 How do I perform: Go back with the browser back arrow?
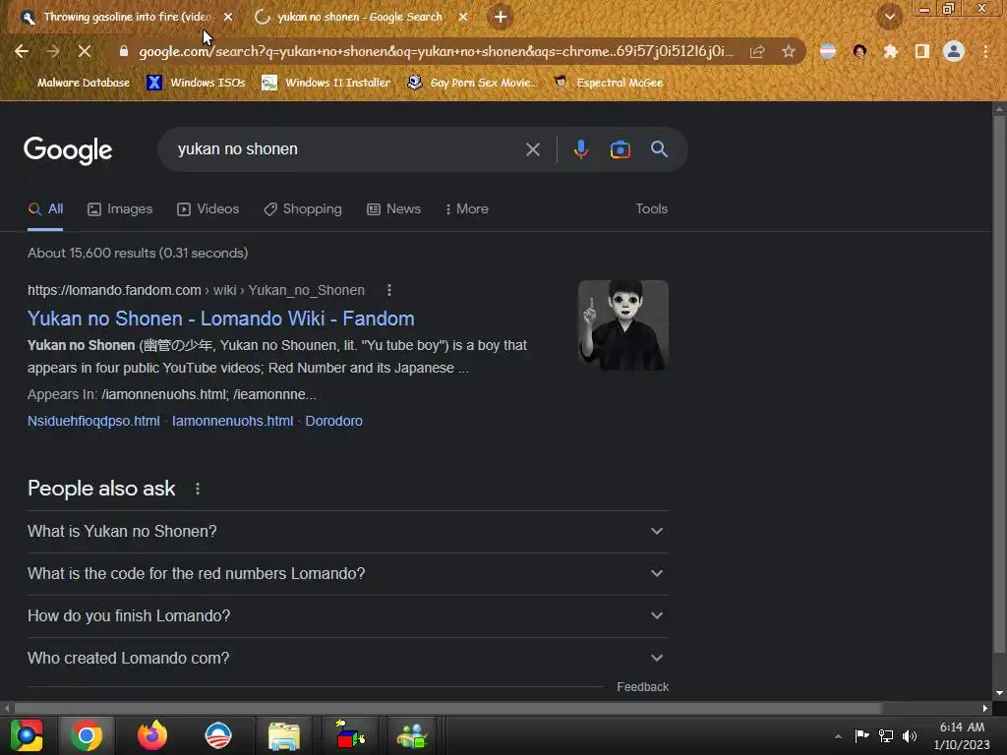(x=22, y=52)
